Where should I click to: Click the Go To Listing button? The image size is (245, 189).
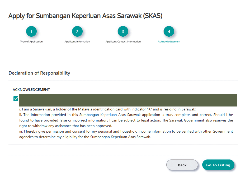tap(218, 165)
